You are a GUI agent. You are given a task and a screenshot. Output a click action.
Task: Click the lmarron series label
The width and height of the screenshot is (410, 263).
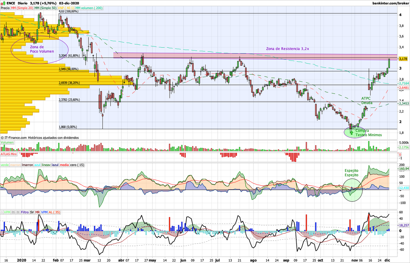[x=27, y=165]
